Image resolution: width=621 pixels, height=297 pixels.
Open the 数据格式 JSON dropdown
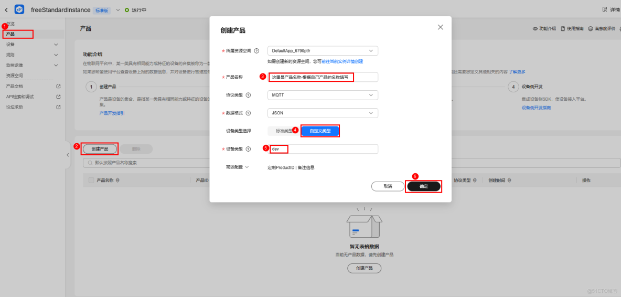pyautogui.click(x=323, y=113)
